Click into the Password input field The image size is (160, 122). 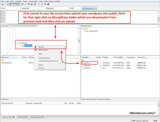[x=61, y=8]
